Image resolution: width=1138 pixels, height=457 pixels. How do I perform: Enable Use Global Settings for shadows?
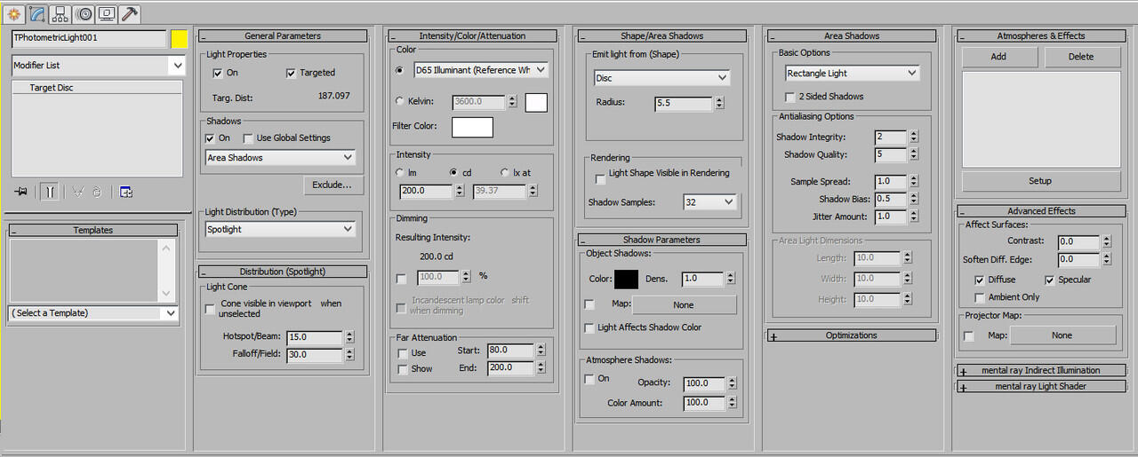tap(248, 138)
